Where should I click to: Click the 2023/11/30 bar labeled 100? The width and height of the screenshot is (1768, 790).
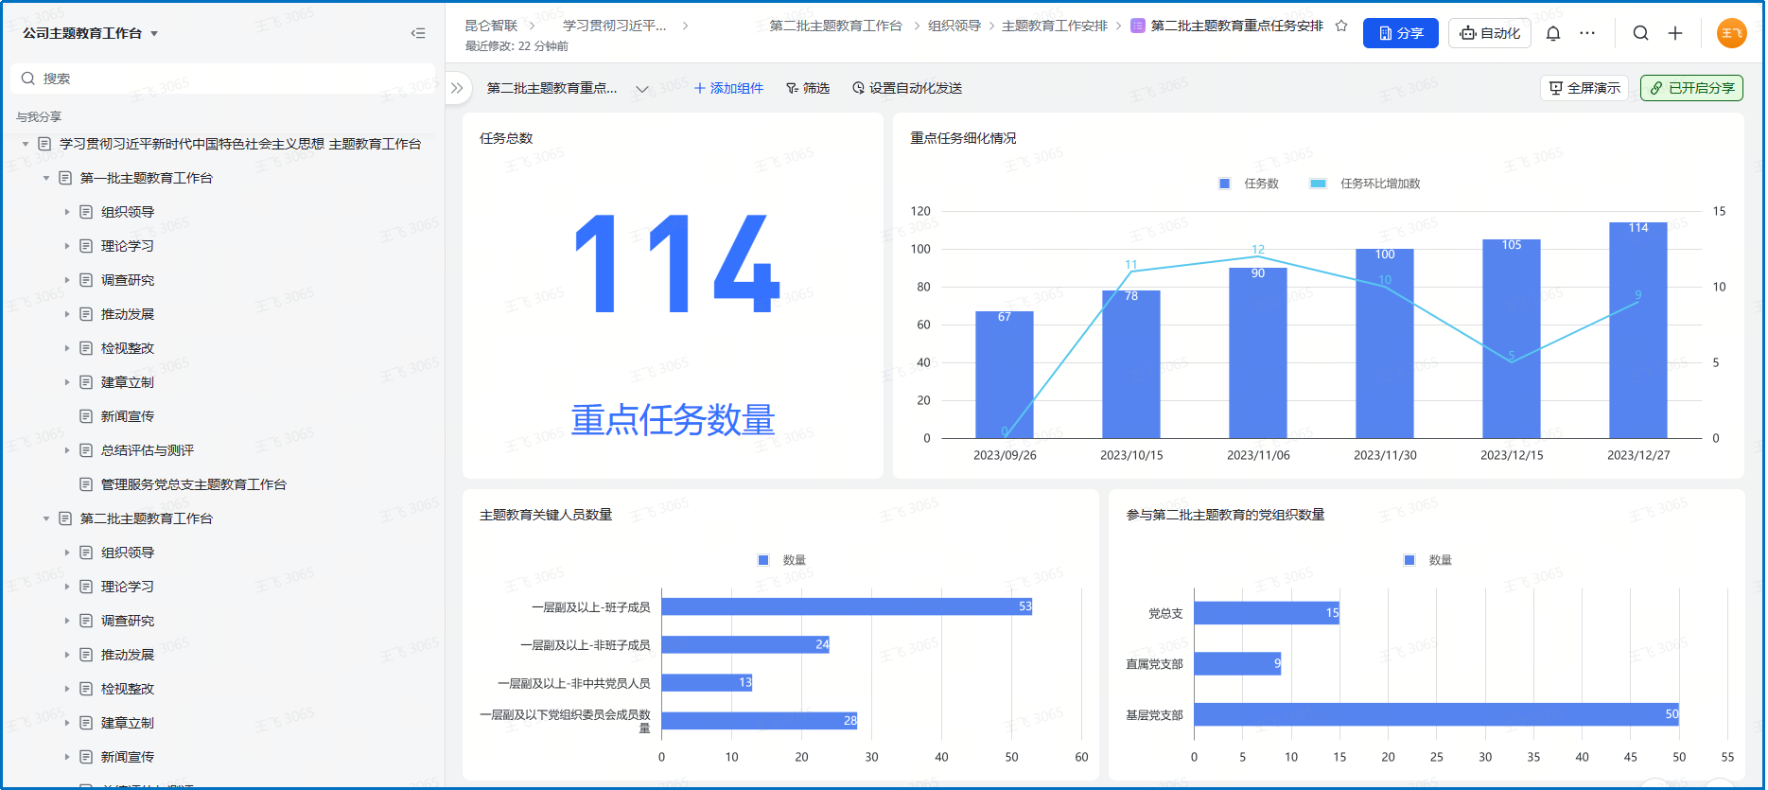tap(1385, 343)
